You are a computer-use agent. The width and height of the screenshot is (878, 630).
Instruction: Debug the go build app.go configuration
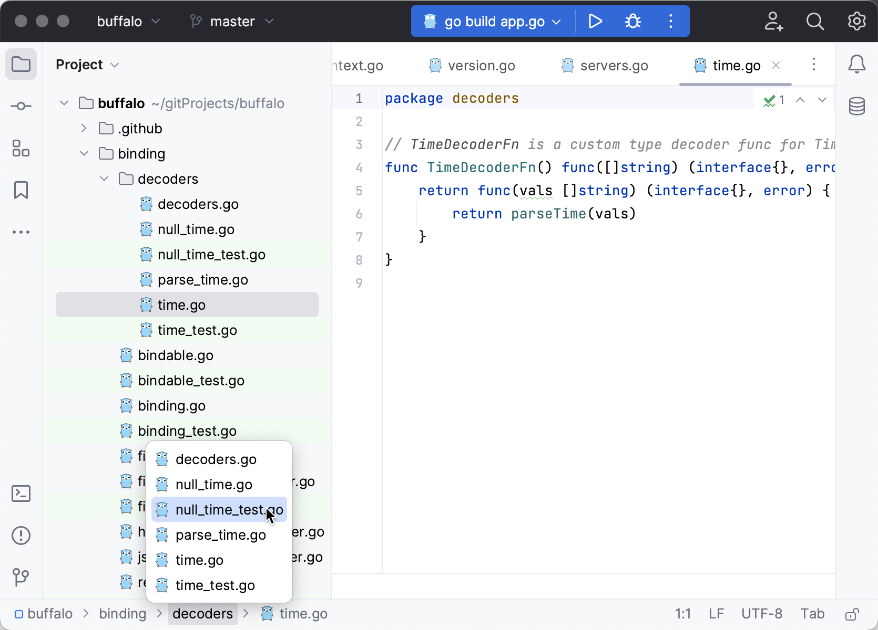point(633,21)
